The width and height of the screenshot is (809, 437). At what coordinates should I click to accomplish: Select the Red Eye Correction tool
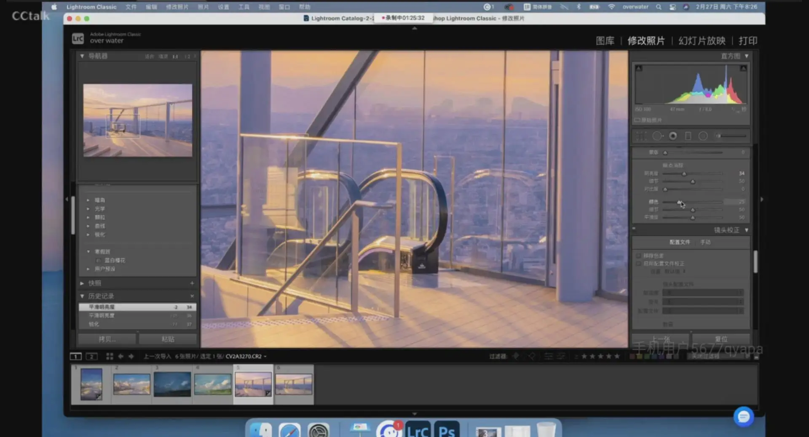click(x=673, y=136)
